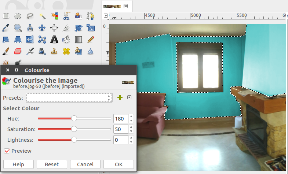Select the Colour Picker eyedropper tool
288x174 pixels.
pos(6,28)
